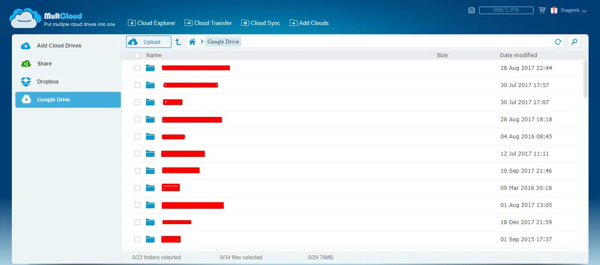
Task: Toggle the select-all checkbox in header
Action: (138, 55)
